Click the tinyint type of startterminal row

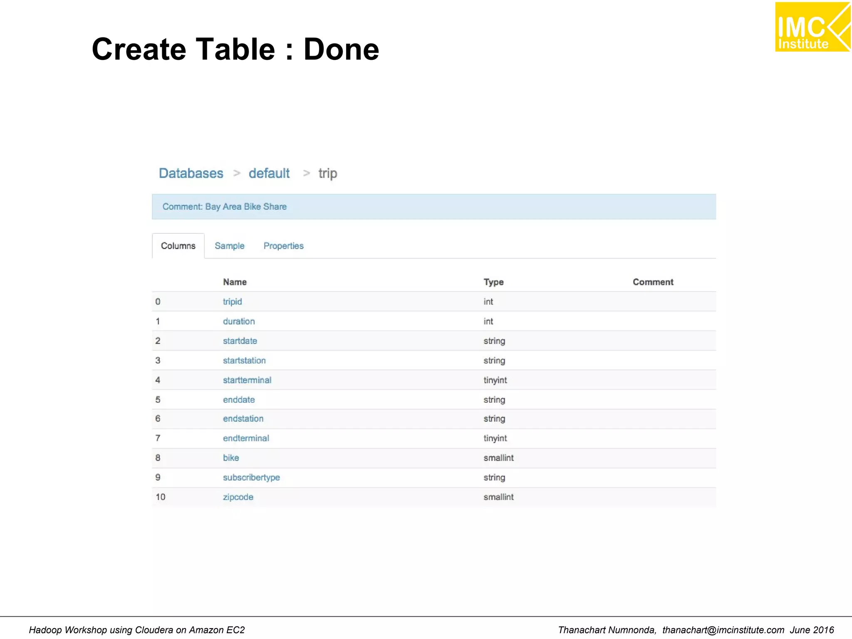click(495, 380)
